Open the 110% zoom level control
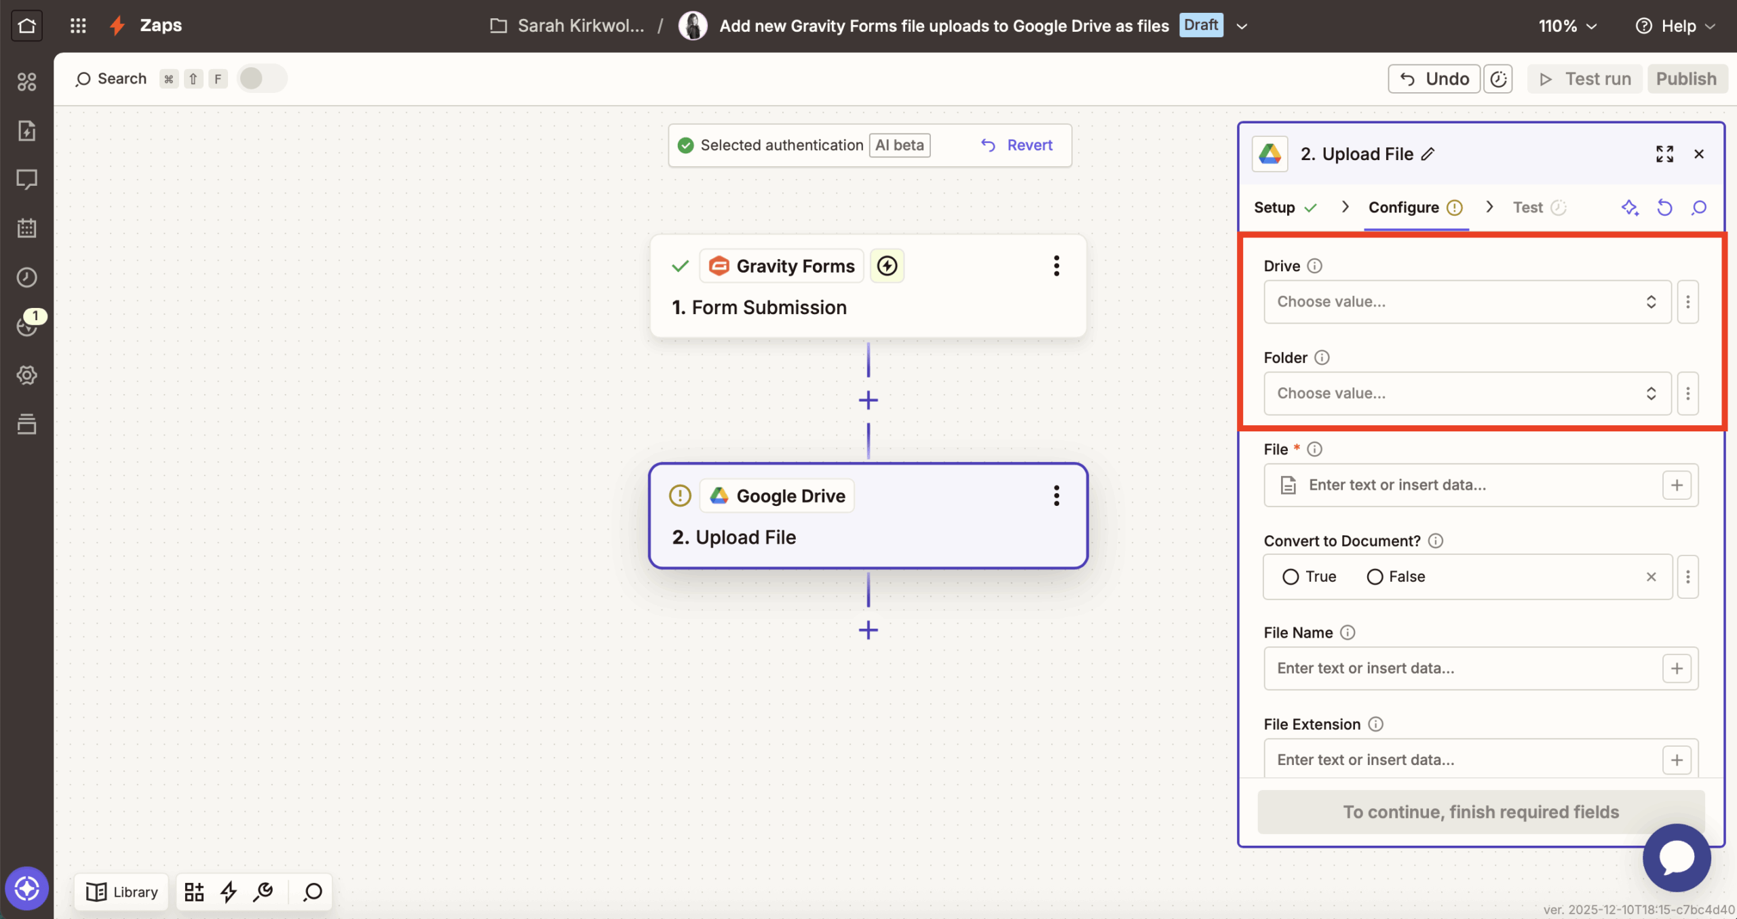The image size is (1737, 919). pos(1567,26)
